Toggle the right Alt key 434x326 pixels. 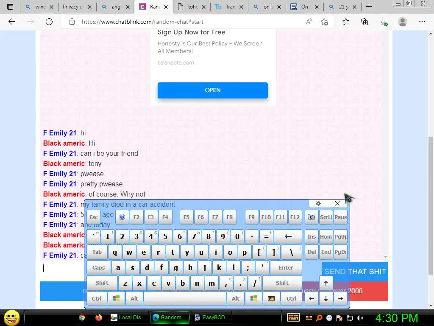[236, 298]
